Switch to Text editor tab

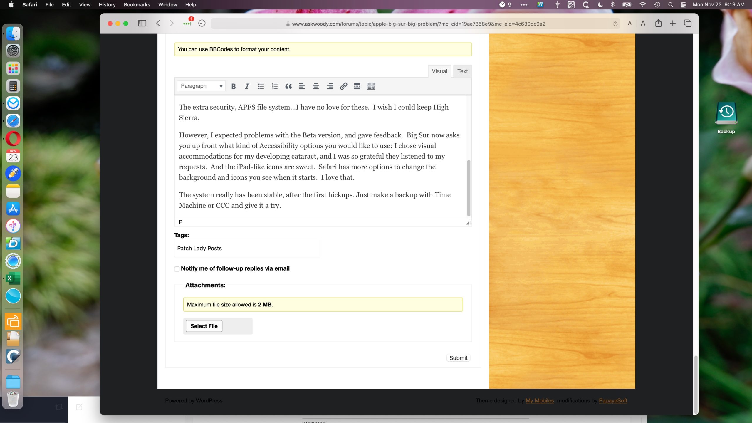tap(462, 71)
